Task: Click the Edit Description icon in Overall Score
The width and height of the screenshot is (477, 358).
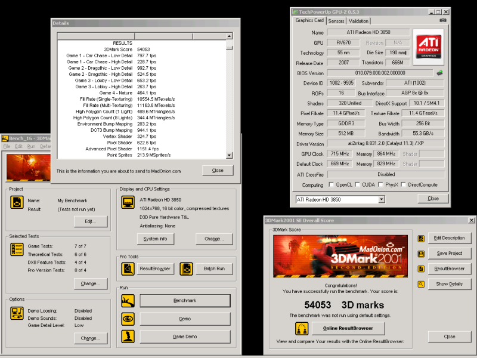Action: point(421,238)
